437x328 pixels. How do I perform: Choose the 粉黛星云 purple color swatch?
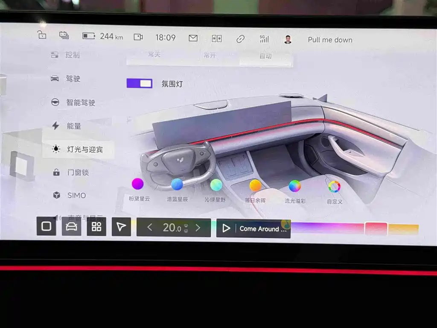point(138,184)
